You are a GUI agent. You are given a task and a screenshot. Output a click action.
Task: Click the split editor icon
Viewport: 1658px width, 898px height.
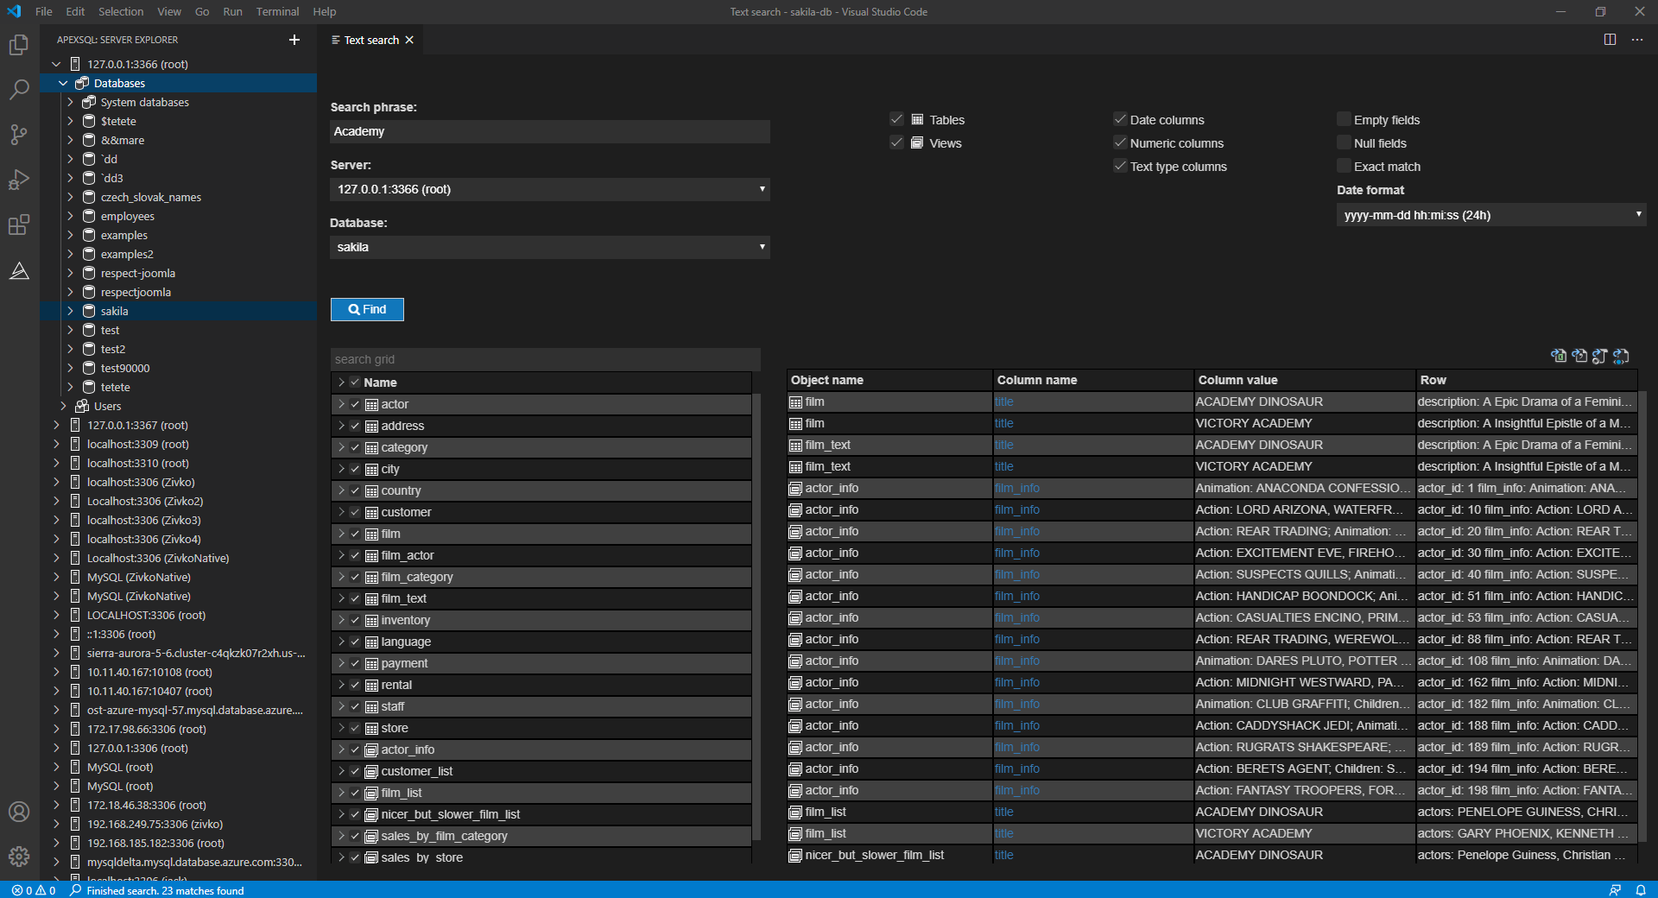pyautogui.click(x=1610, y=40)
